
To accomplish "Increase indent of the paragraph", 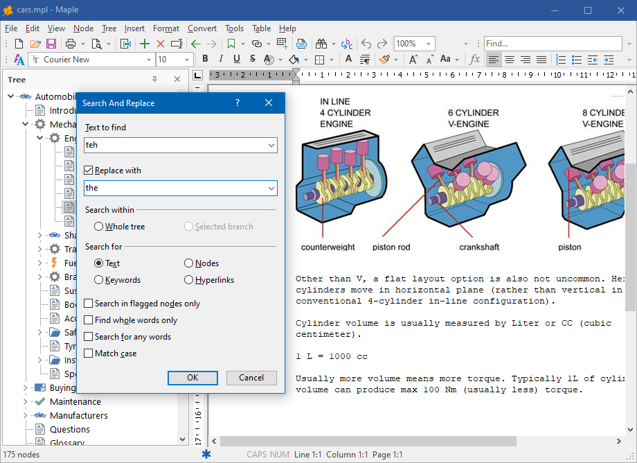I will [609, 60].
